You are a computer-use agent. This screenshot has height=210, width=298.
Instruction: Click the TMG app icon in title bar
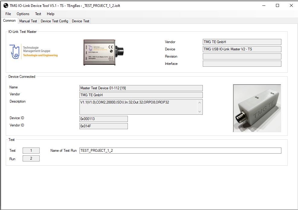click(x=5, y=5)
